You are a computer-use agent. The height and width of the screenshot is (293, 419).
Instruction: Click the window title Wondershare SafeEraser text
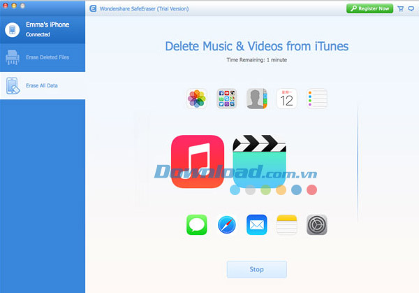144,8
